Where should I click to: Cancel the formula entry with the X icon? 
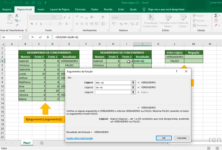click(x=33, y=37)
